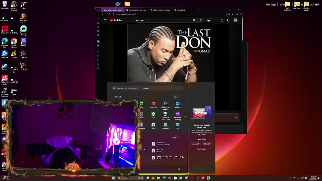Open Clock app from pinned apps
This screenshot has height=181, width=322.
[x=153, y=126]
